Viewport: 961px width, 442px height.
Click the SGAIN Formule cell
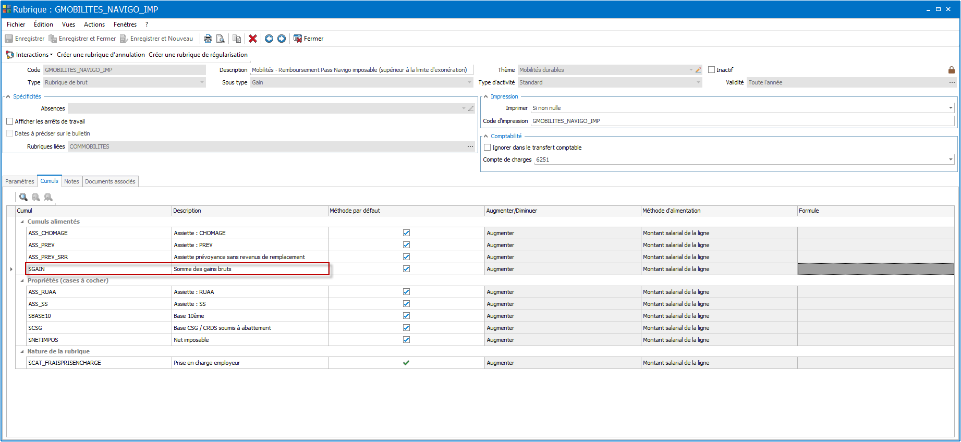875,269
